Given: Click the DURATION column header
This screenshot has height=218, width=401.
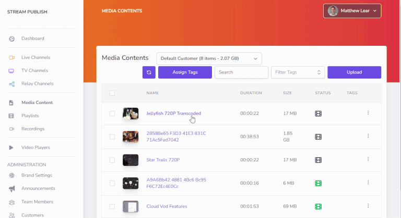Looking at the screenshot, I should click(251, 93).
